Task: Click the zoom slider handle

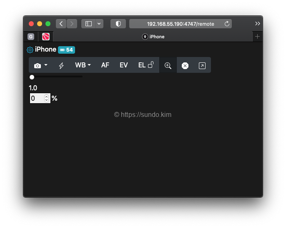Action: tap(32, 77)
